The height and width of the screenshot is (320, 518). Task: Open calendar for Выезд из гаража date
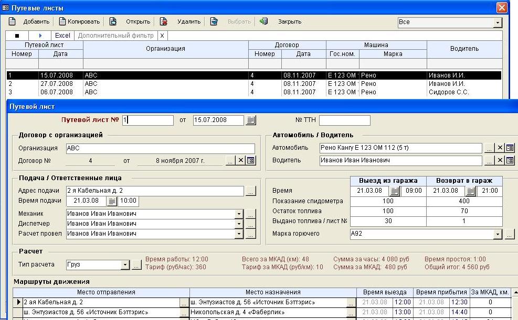coord(395,191)
